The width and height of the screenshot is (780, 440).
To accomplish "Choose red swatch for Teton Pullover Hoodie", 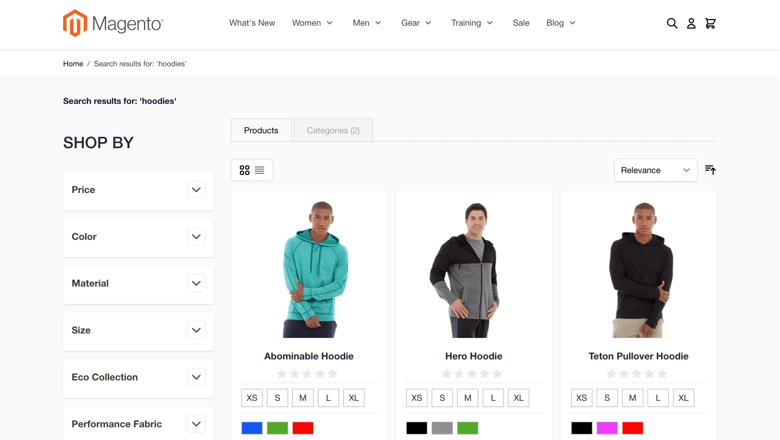I will (632, 428).
